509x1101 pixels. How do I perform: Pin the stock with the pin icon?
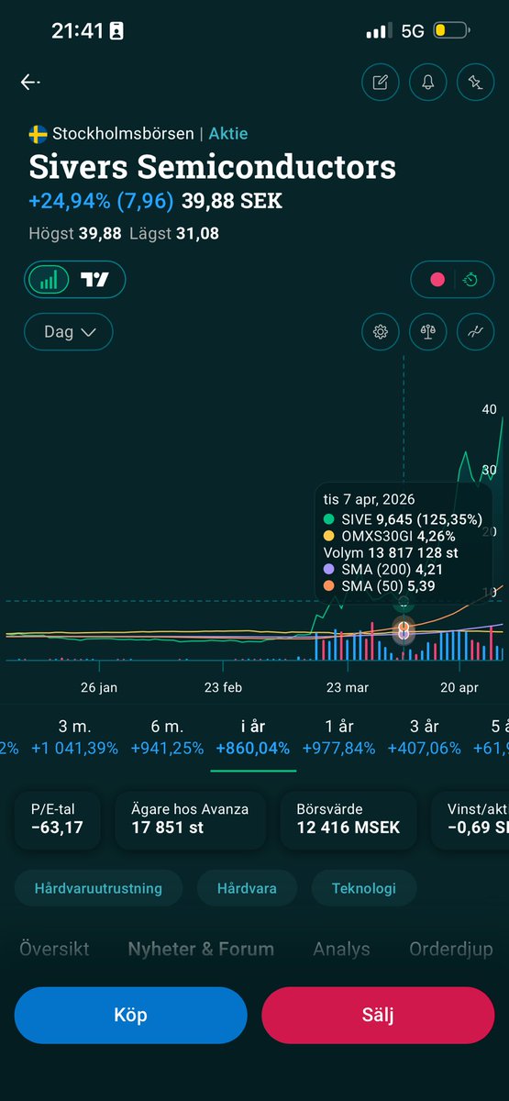pos(475,83)
